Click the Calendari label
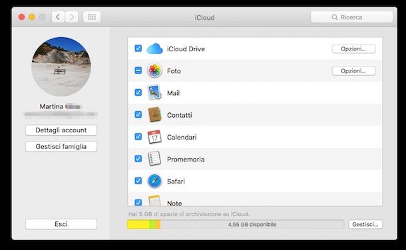Viewport: 406px width, 250px height. point(182,137)
